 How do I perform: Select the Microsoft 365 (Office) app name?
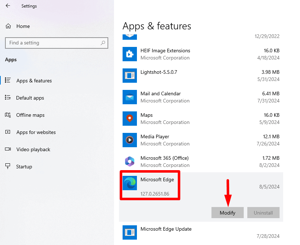click(x=165, y=158)
